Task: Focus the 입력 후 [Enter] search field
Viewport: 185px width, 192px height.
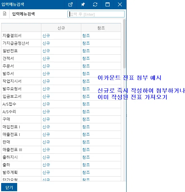Action: [x=96, y=14]
